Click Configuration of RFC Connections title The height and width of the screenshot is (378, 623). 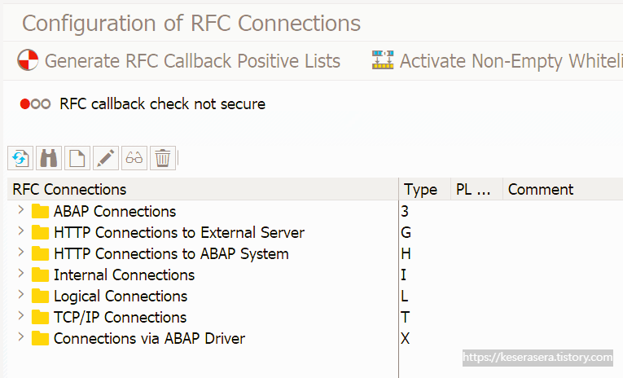pyautogui.click(x=191, y=23)
